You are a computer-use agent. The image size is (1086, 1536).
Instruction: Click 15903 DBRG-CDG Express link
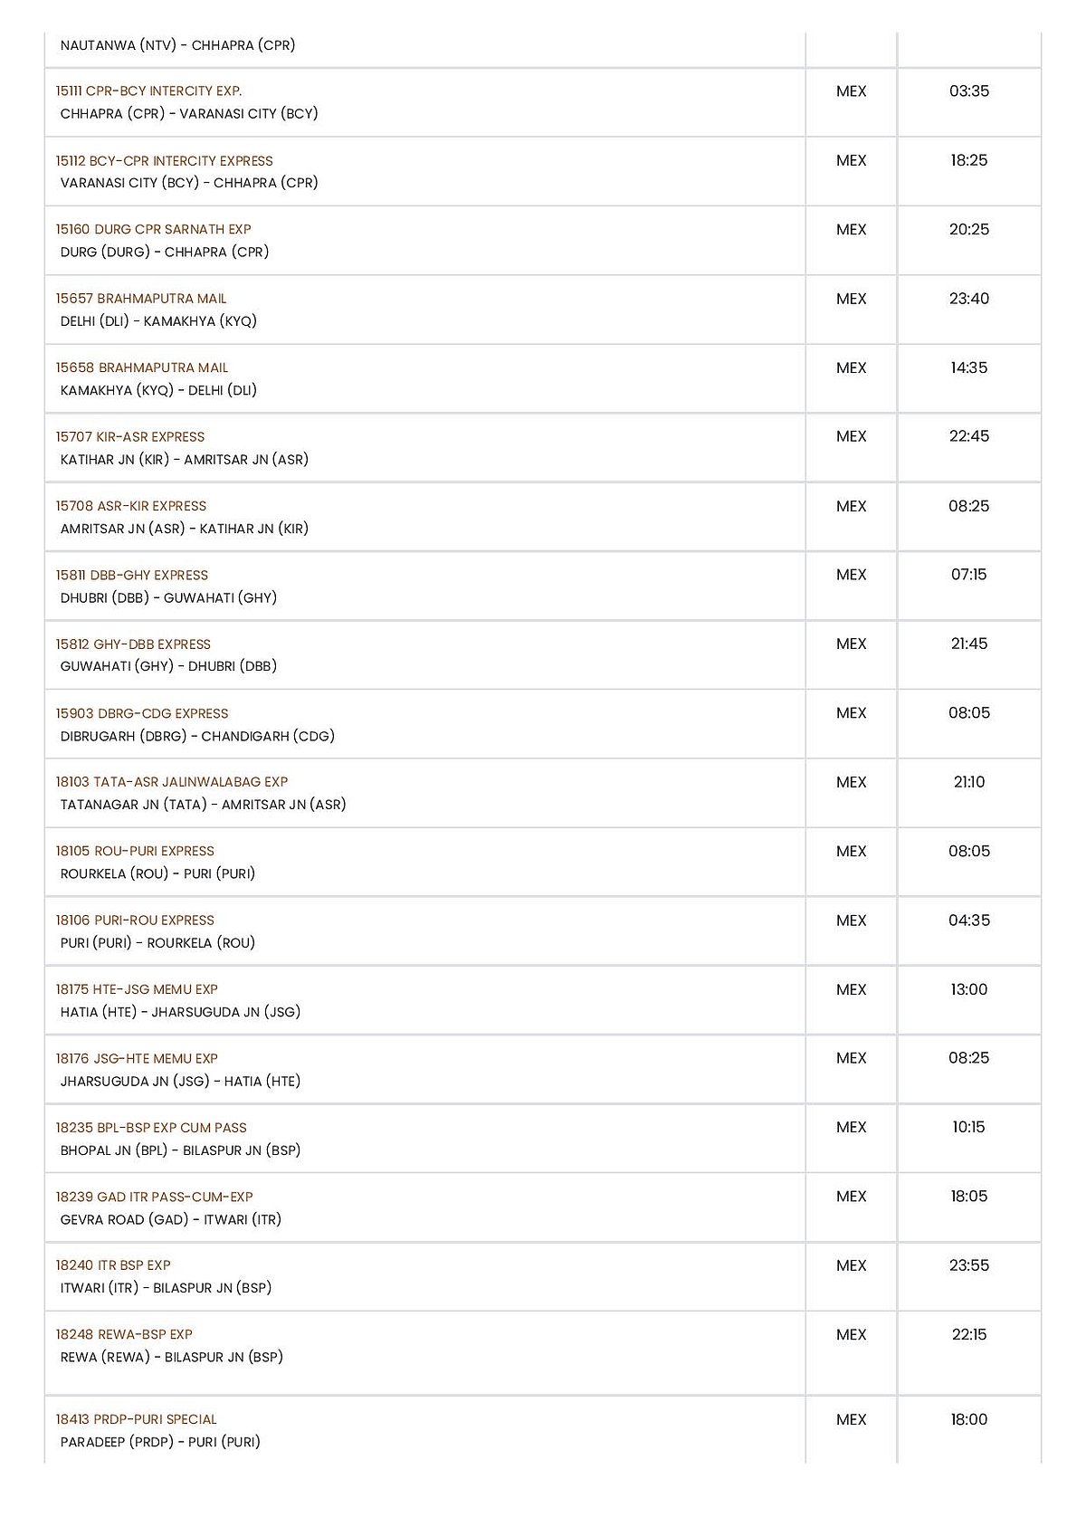click(142, 714)
